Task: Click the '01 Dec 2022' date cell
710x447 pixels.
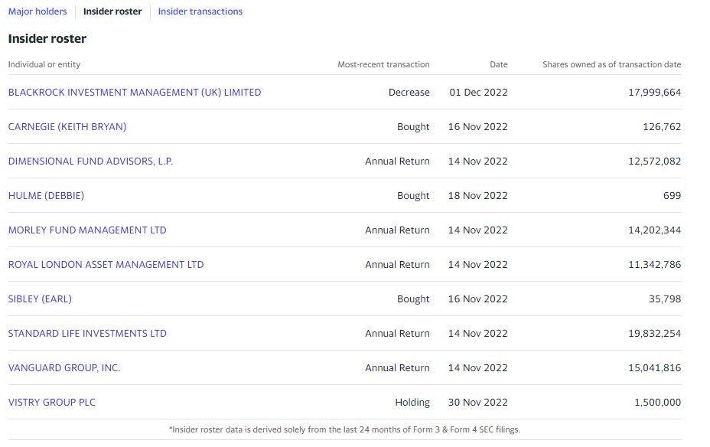Action: 479,93
